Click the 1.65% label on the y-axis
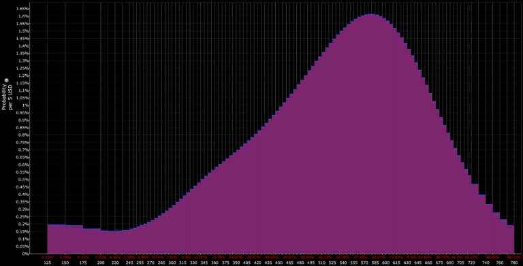523x266 pixels. (22, 9)
